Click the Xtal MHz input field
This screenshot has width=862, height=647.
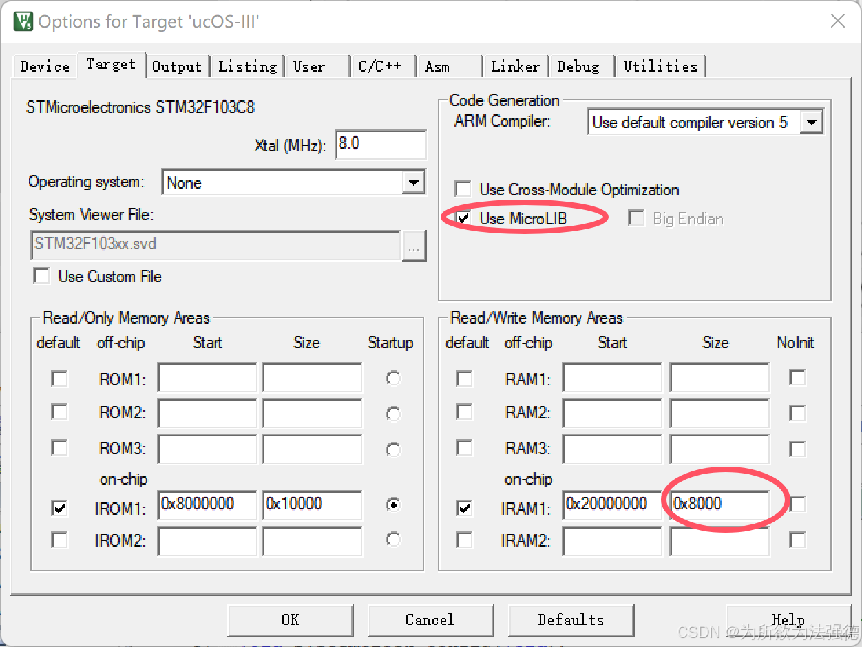coord(381,145)
